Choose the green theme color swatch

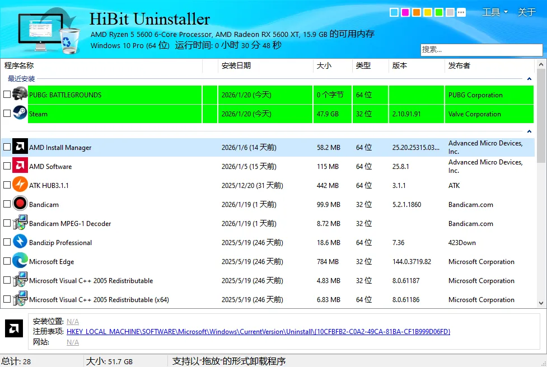439,12
